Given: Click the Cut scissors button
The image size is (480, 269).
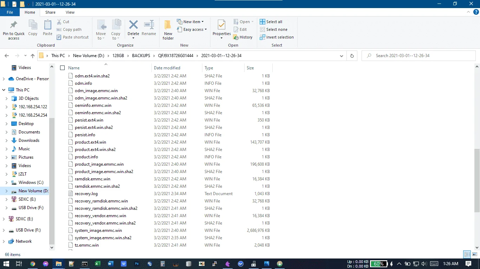Looking at the screenshot, I should click(x=63, y=22).
